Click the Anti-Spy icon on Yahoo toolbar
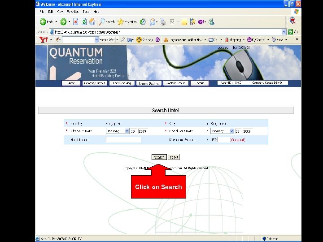 point(139,40)
